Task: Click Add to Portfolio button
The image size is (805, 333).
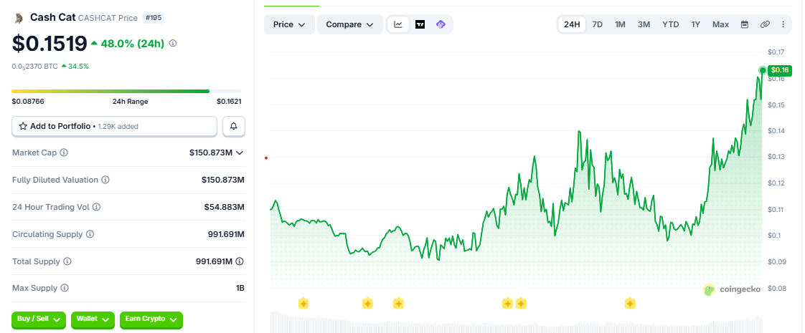Action: point(115,126)
